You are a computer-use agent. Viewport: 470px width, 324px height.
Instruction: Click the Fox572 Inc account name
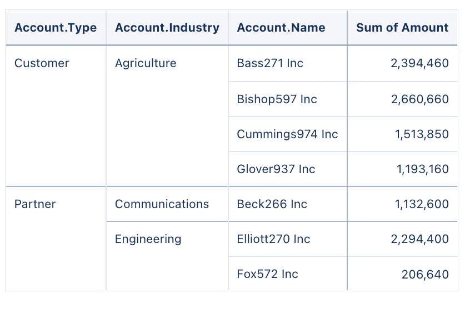[268, 274]
